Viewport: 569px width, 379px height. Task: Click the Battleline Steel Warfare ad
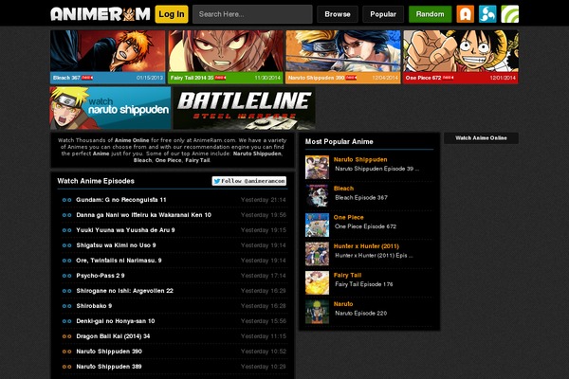pyautogui.click(x=245, y=108)
